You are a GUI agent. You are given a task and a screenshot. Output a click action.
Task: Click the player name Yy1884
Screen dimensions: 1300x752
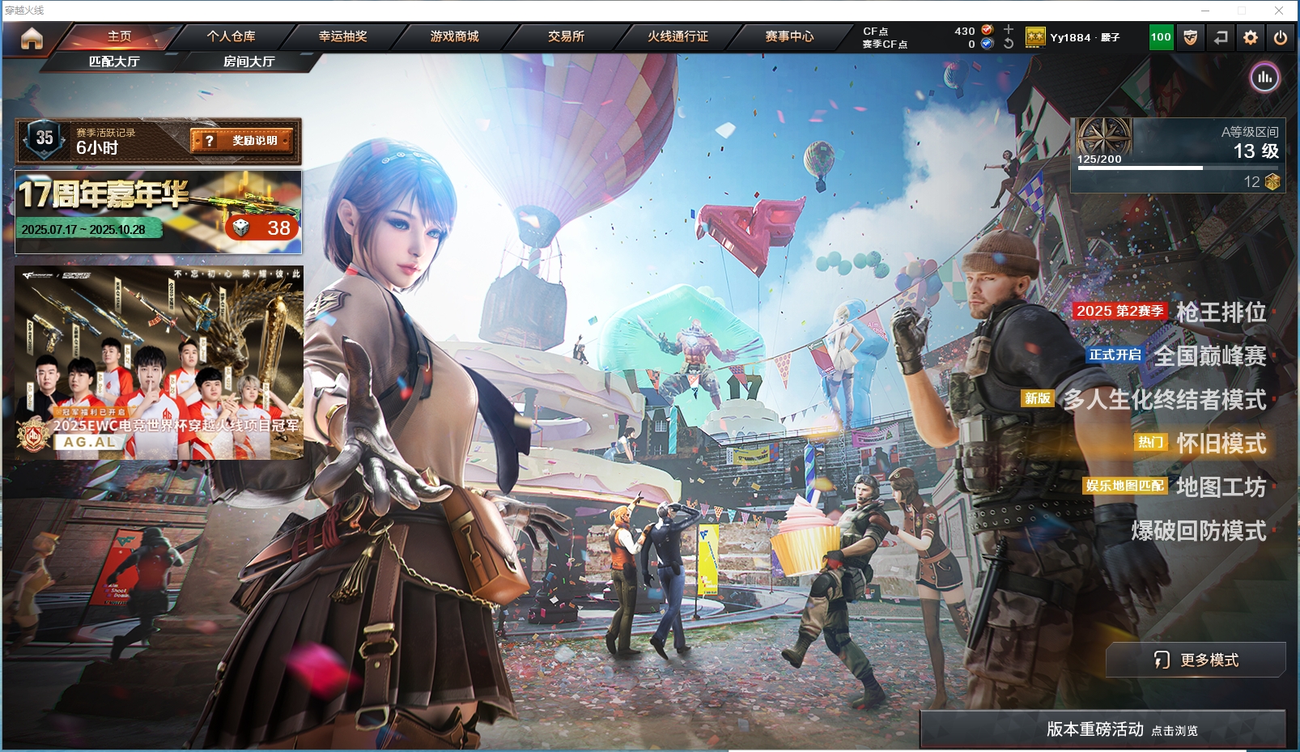click(1070, 37)
